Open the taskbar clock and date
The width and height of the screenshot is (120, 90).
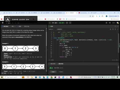(x=113, y=77)
